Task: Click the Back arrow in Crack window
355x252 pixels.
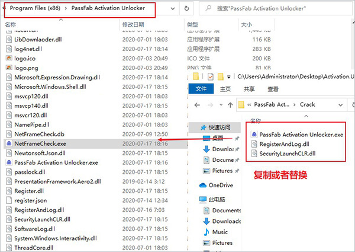Action: tap(197, 105)
